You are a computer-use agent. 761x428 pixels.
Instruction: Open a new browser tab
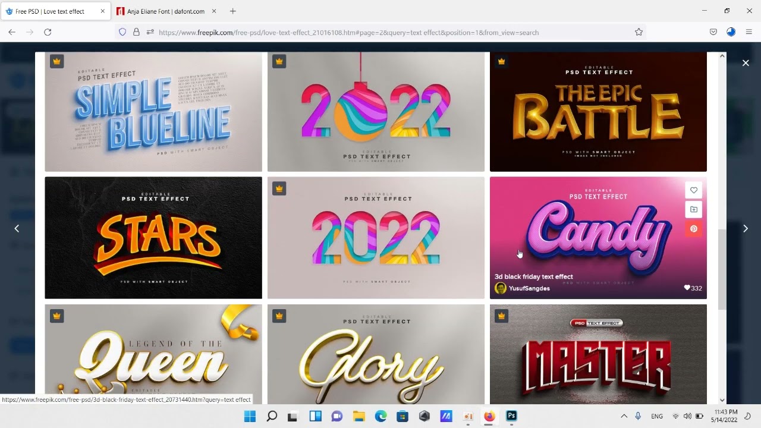[232, 11]
